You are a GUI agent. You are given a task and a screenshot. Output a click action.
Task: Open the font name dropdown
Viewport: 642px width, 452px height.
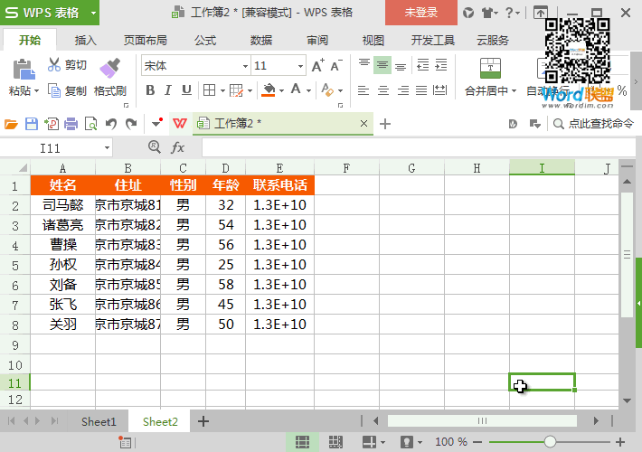pyautogui.click(x=245, y=66)
